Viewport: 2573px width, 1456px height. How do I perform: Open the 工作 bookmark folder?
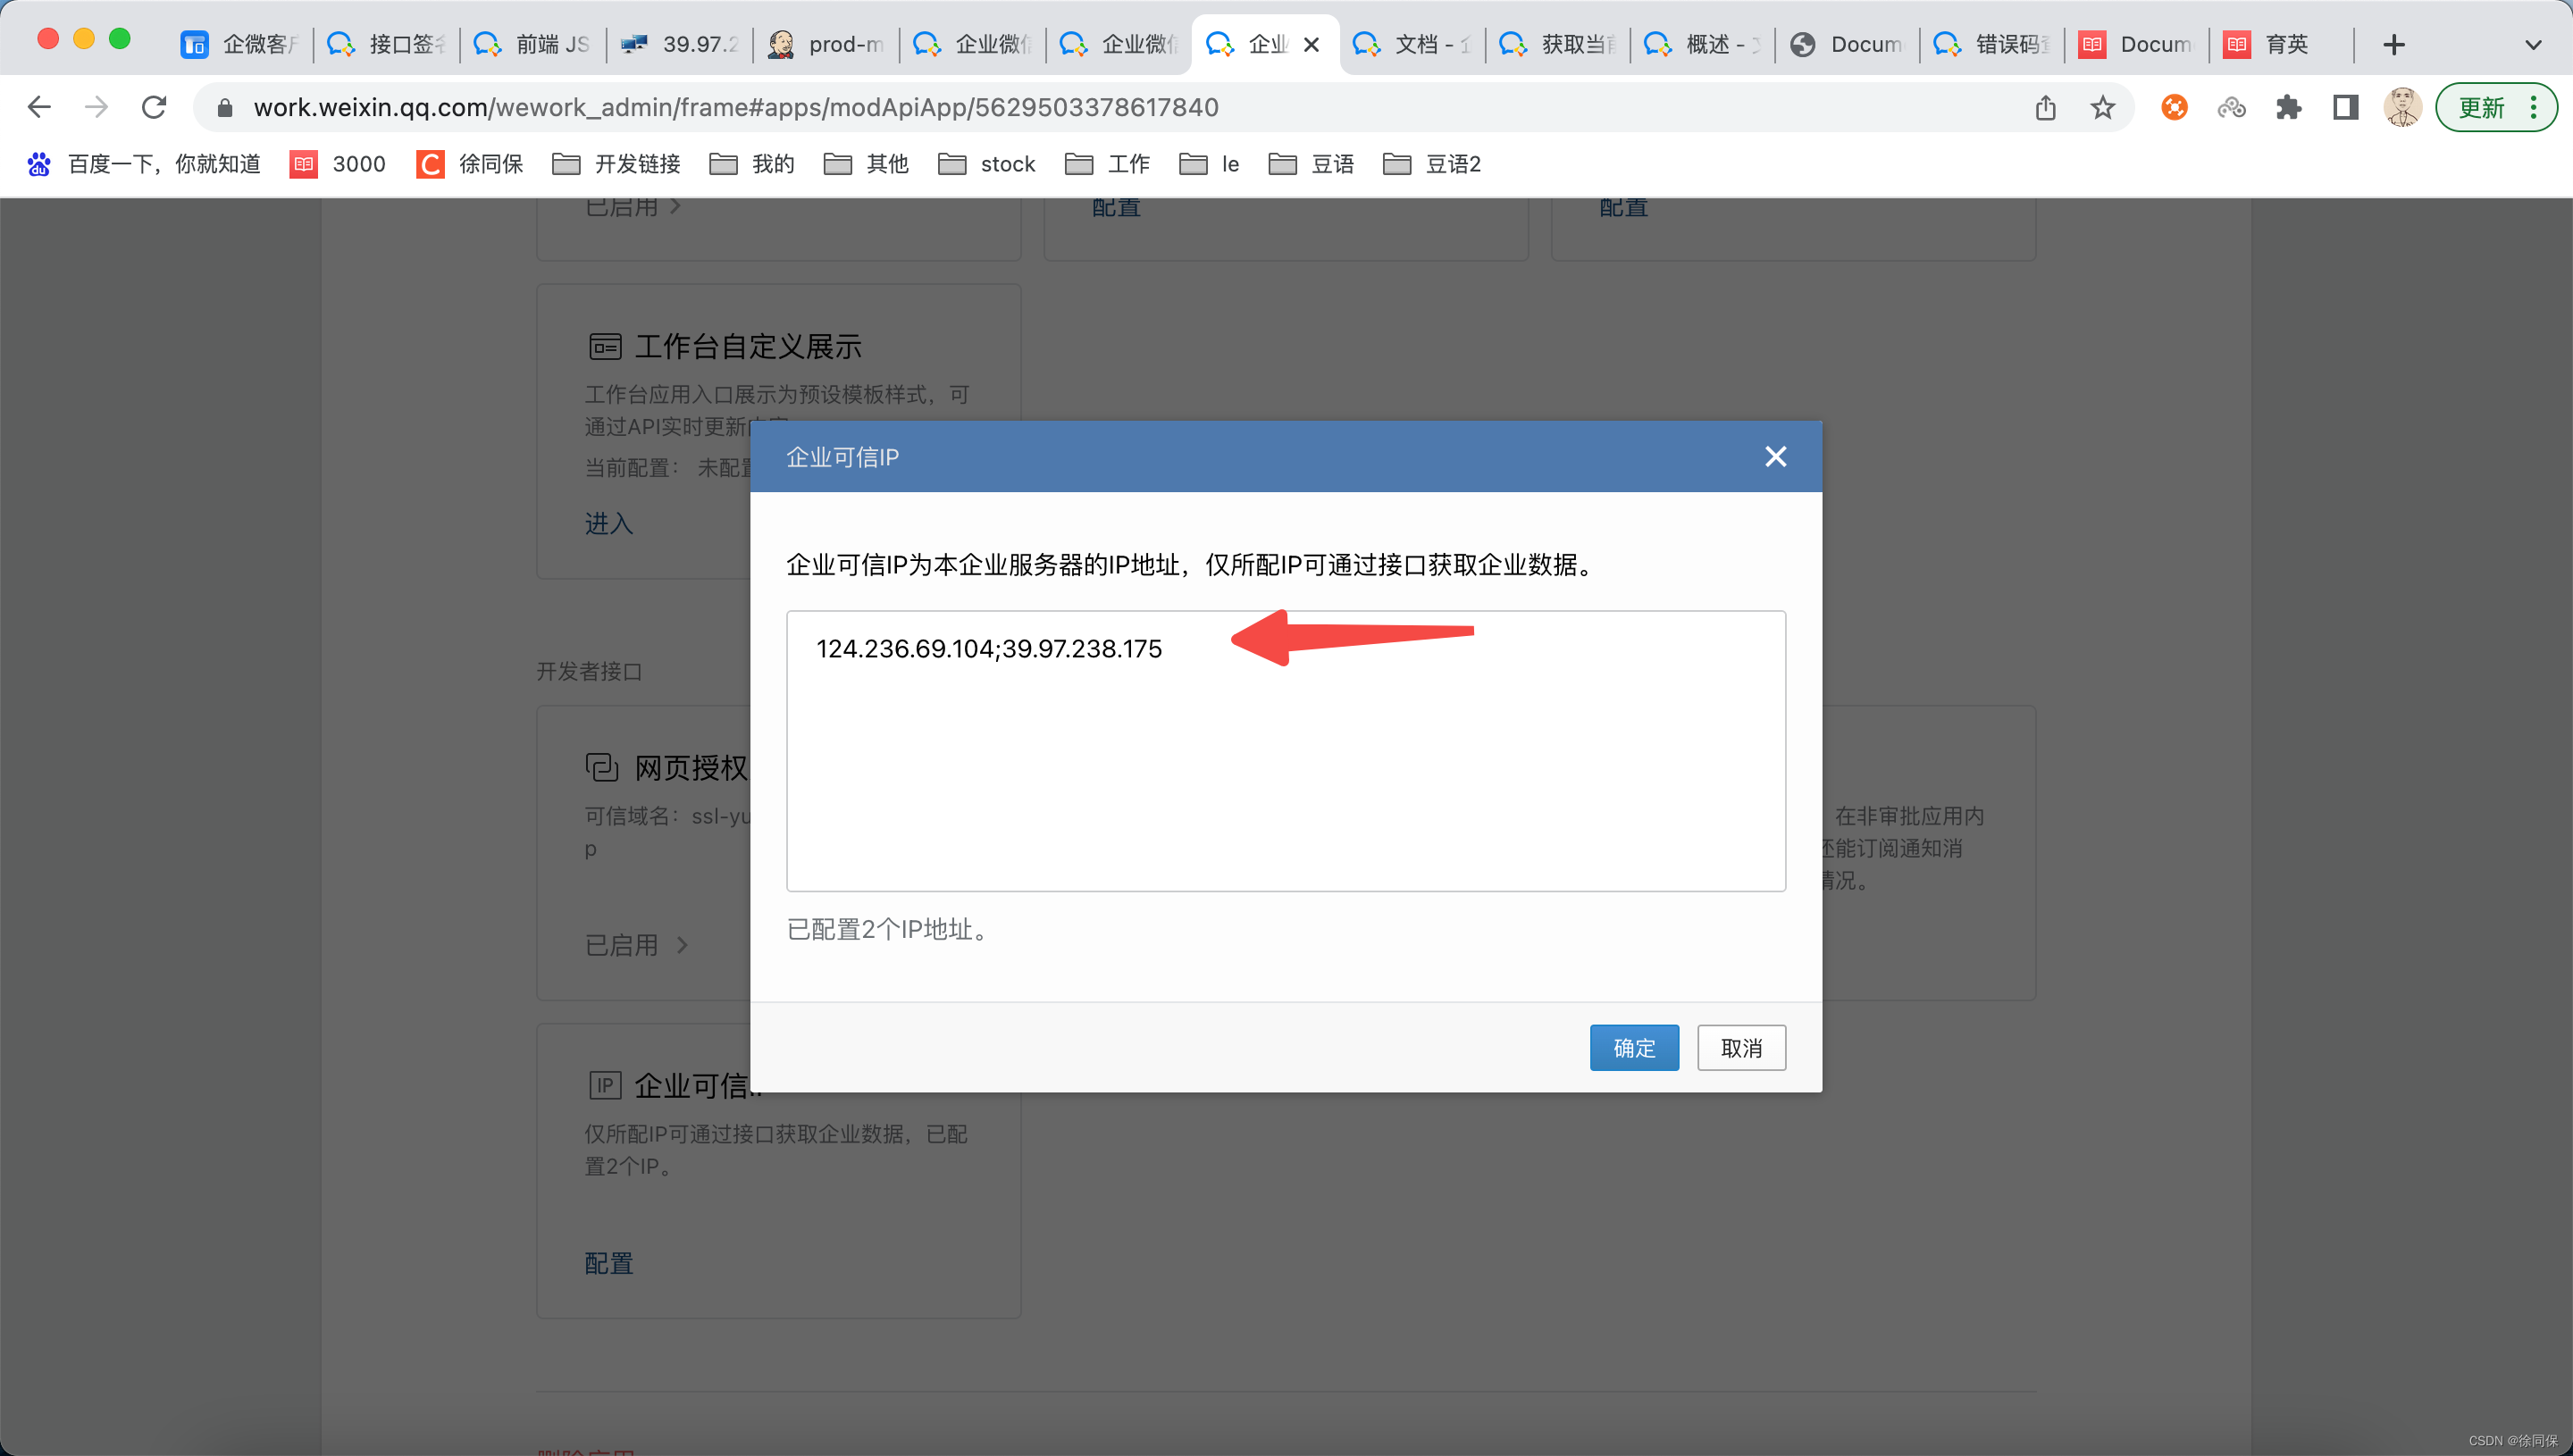click(1108, 164)
